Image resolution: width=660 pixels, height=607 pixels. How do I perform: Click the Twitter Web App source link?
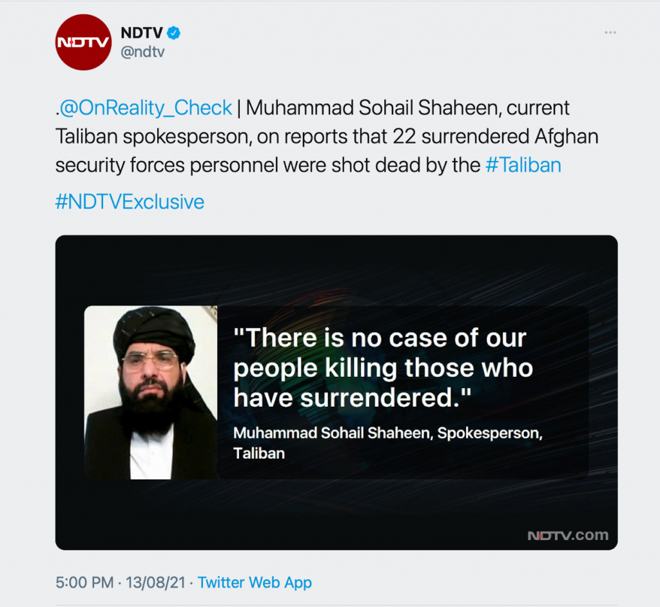click(255, 583)
